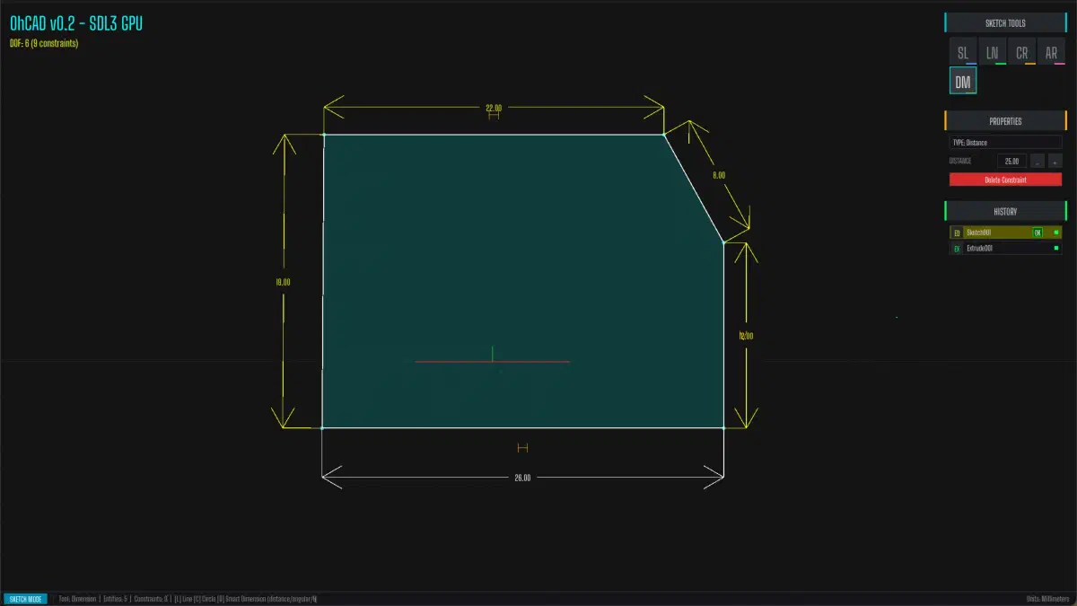The width and height of the screenshot is (1077, 606).
Task: Click the 8.00 chamfer dimension label
Action: pyautogui.click(x=719, y=176)
